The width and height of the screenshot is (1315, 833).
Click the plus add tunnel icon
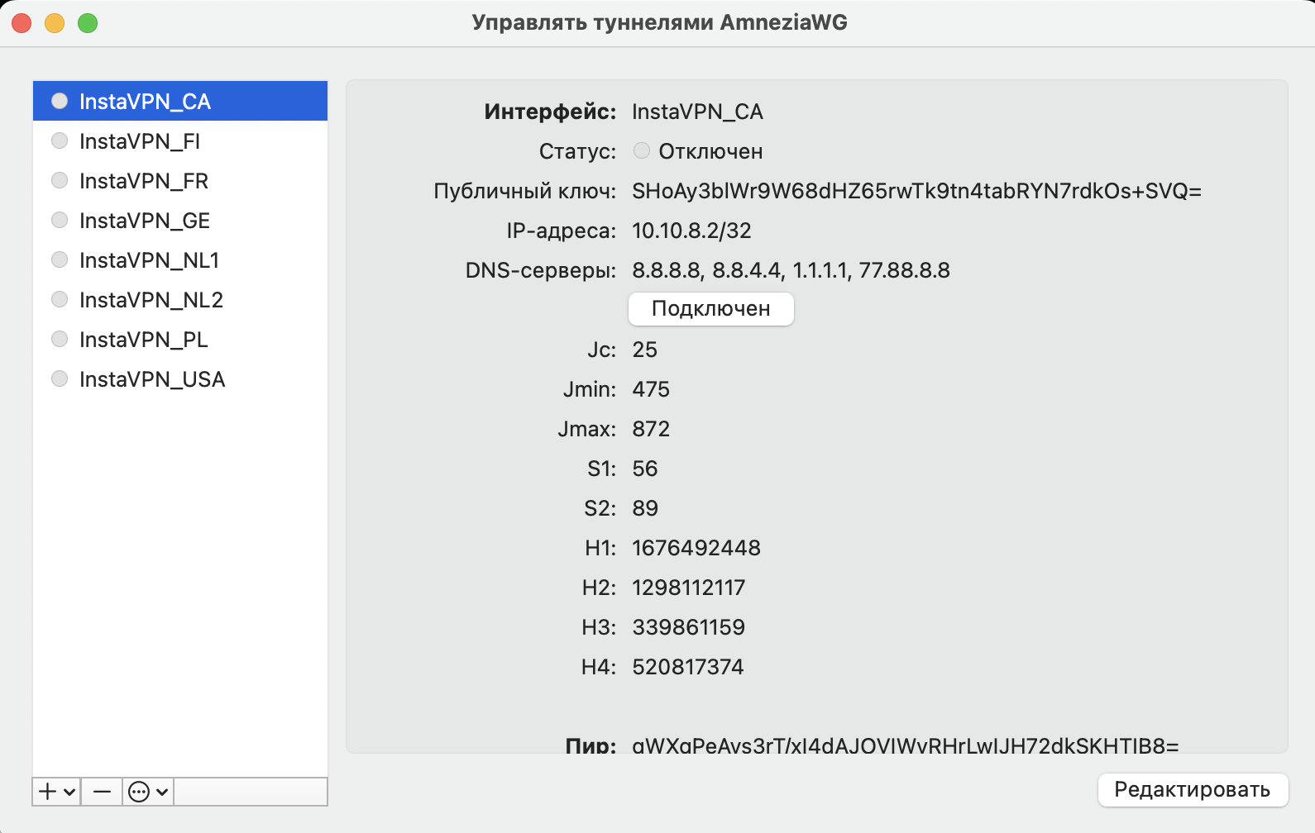(48, 792)
